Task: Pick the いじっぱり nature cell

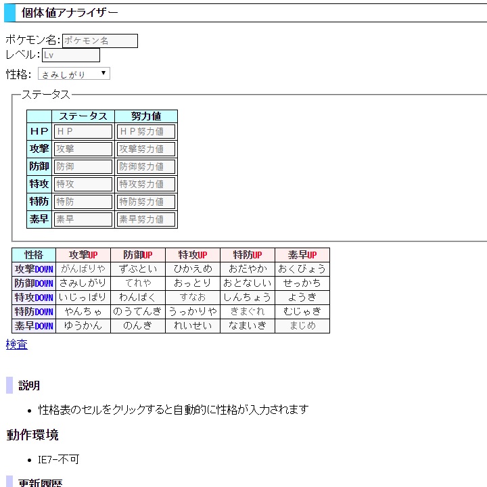Action: coord(83,298)
